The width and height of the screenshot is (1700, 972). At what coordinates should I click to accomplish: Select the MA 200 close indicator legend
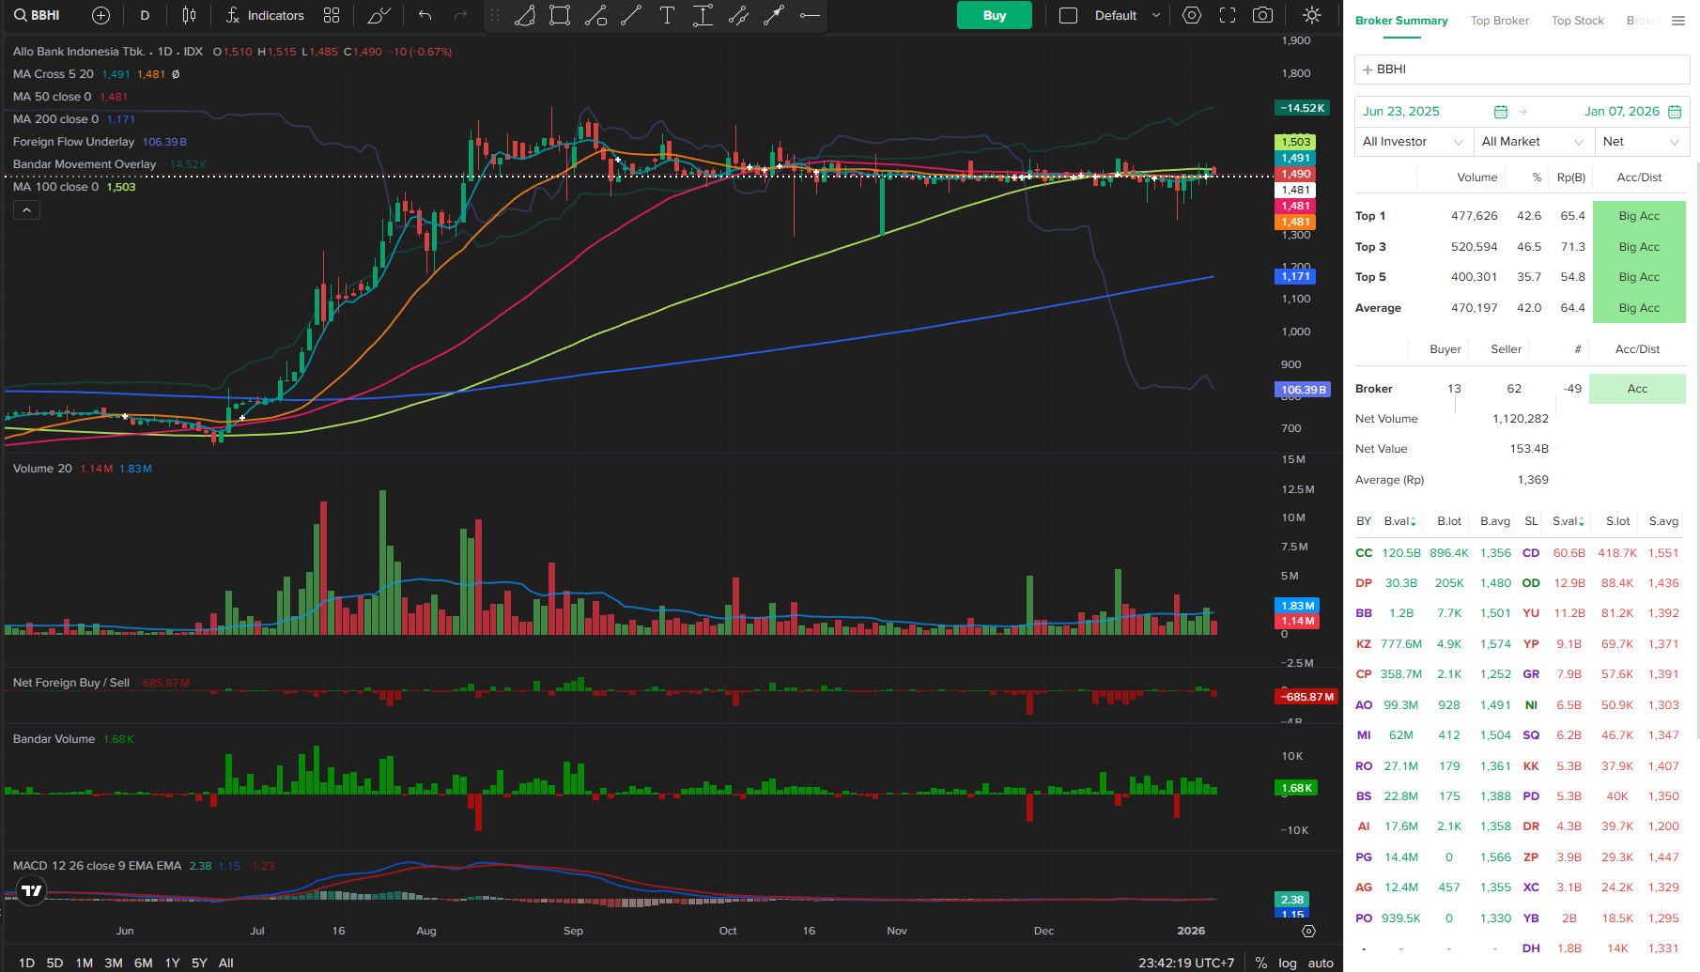coord(55,119)
